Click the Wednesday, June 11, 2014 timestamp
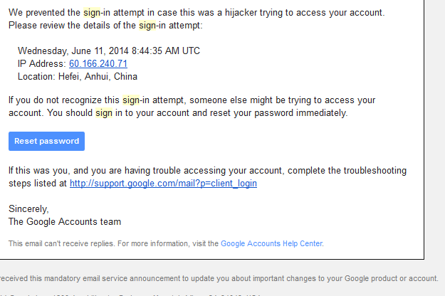Image resolution: width=445 pixels, height=296 pixels. [109, 51]
